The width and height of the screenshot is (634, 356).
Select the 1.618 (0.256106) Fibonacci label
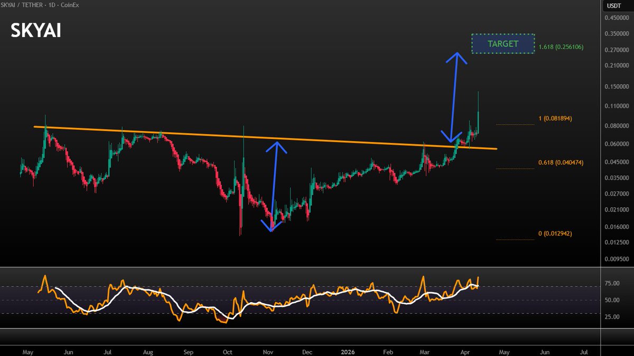pyautogui.click(x=561, y=47)
